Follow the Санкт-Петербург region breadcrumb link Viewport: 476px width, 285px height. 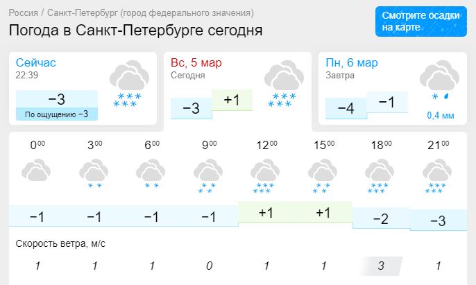click(x=151, y=13)
